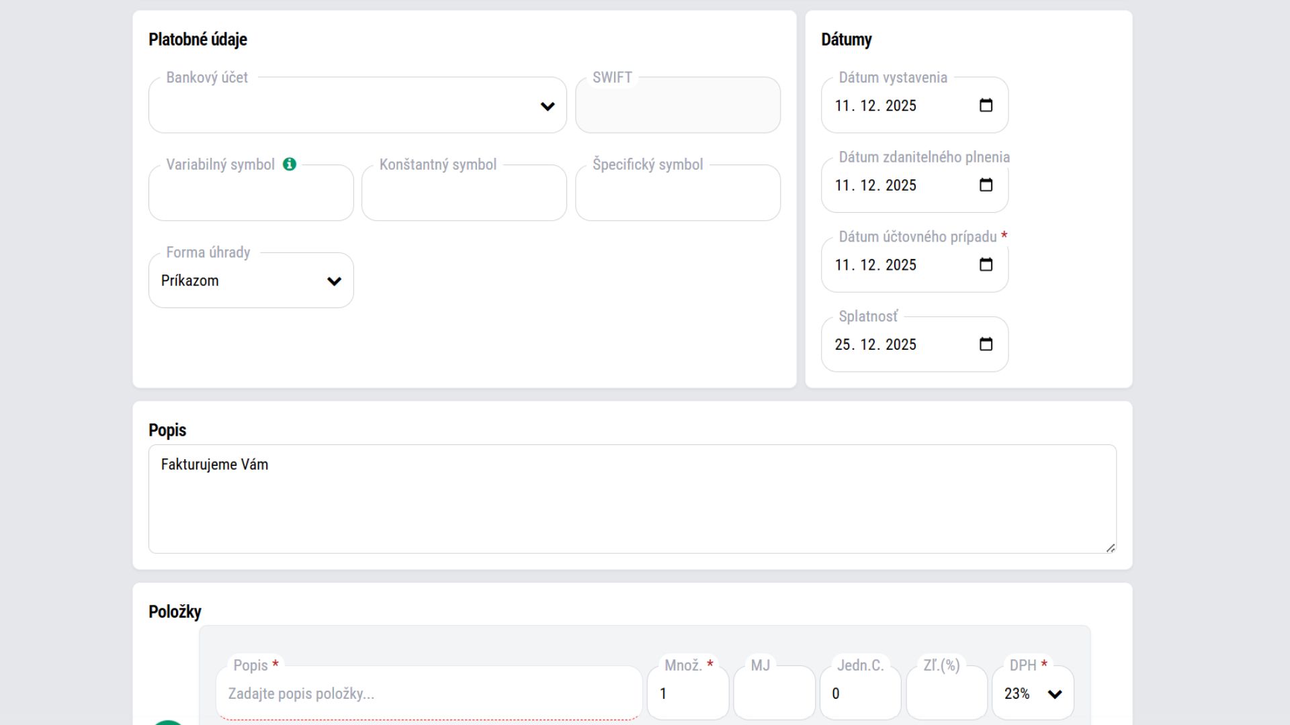Change the DPH rate dropdown

(1033, 693)
